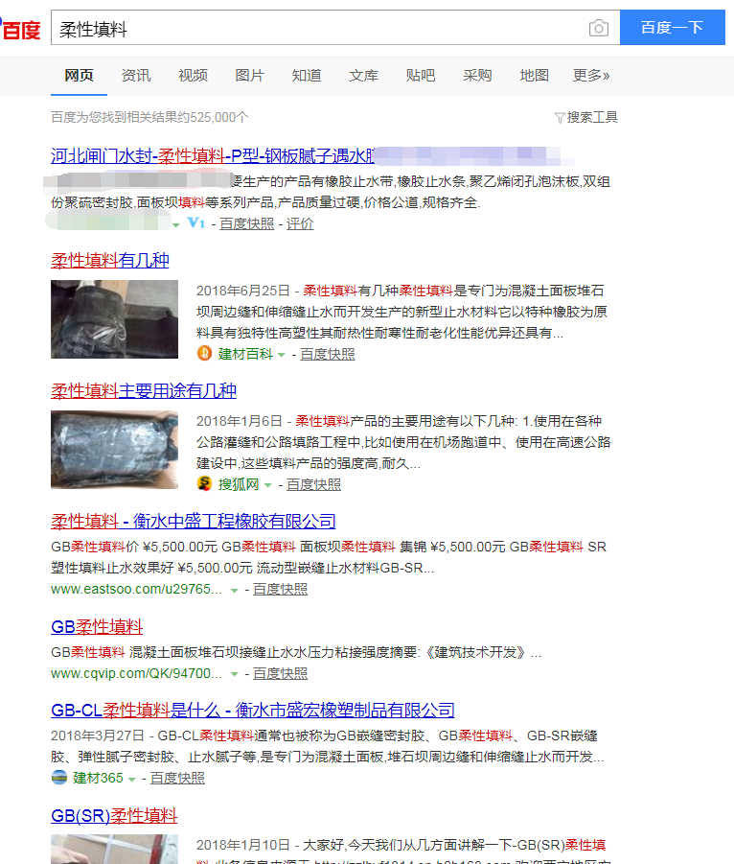Click the 评价 link
The image size is (734, 864).
300,223
